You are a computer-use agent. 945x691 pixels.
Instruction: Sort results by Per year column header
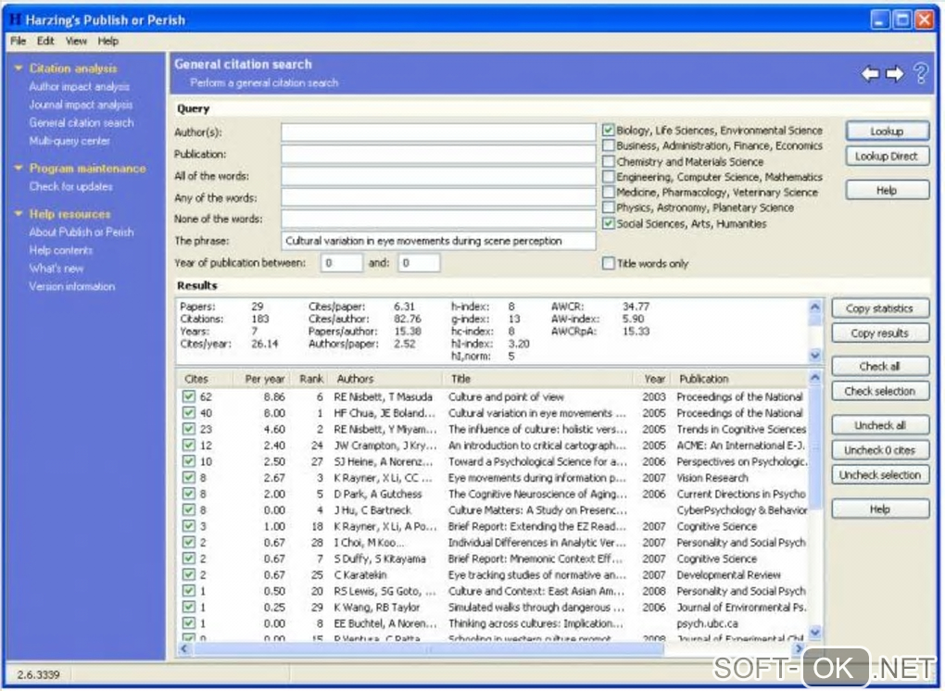coord(259,379)
